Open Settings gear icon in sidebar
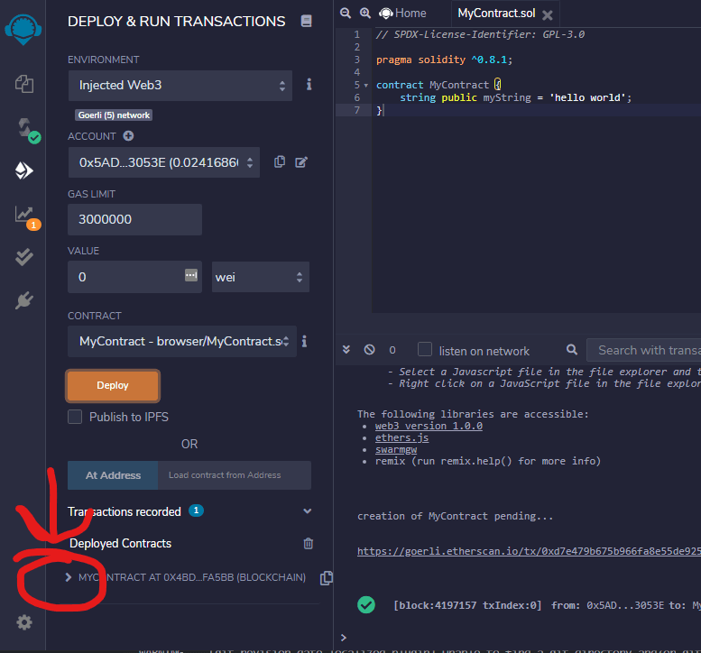This screenshot has width=701, height=653. tap(24, 622)
